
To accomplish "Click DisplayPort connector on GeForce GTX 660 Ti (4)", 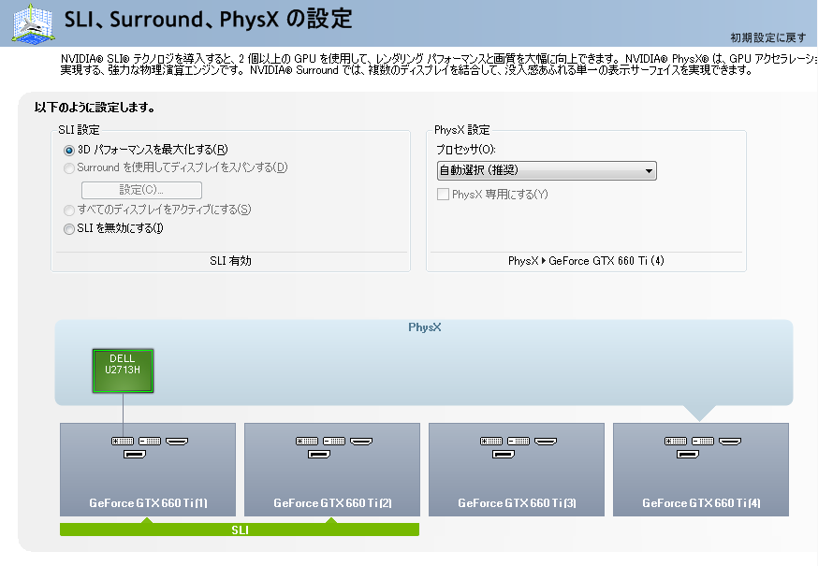I will tap(688, 455).
